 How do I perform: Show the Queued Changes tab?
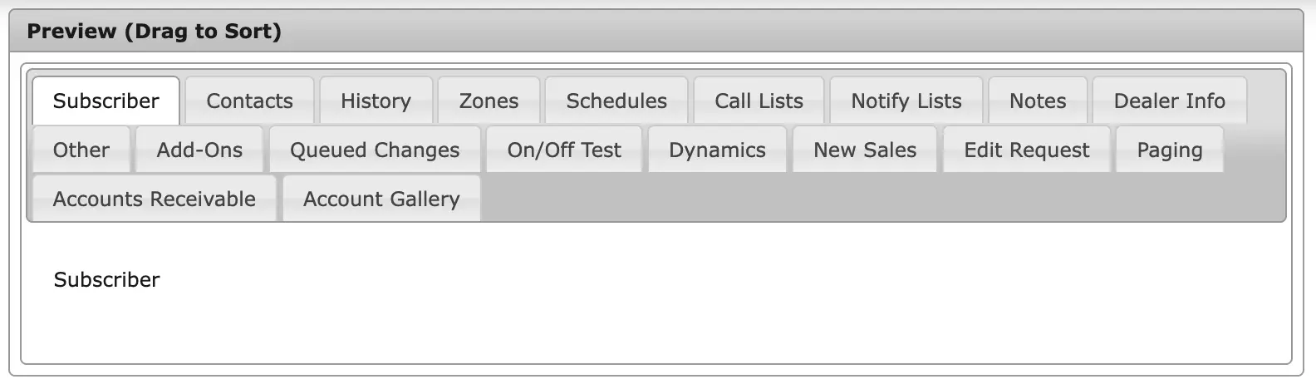[375, 150]
